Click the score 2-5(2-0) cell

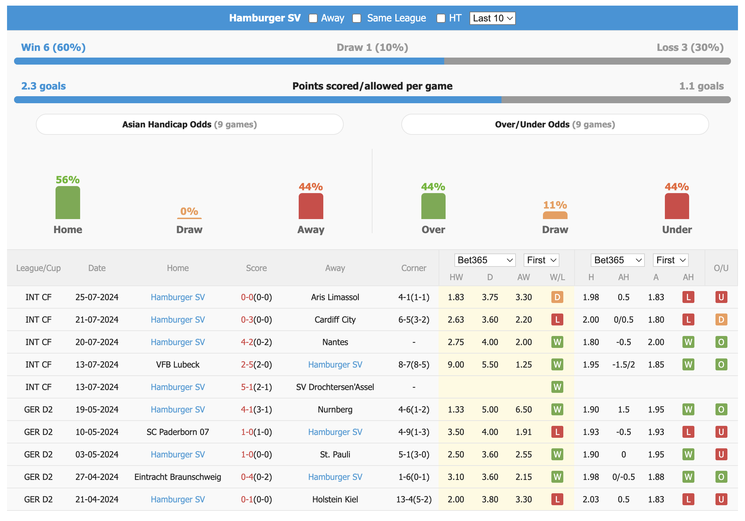coord(257,364)
